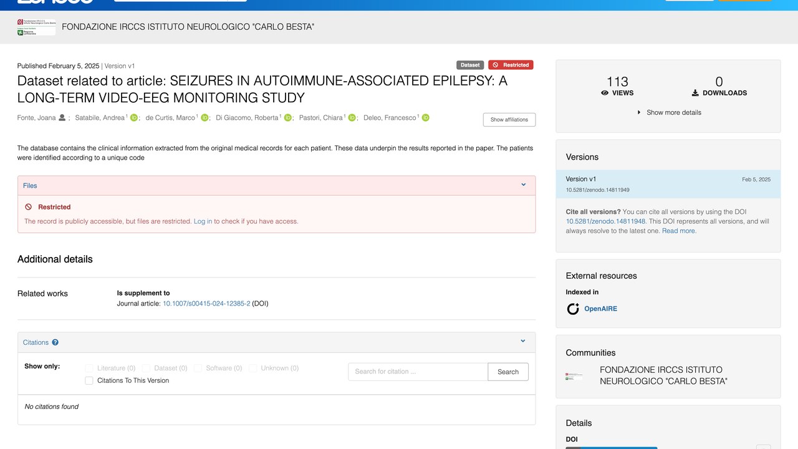Click the OpenAIRE logo icon
The width and height of the screenshot is (798, 449).
pos(573,309)
